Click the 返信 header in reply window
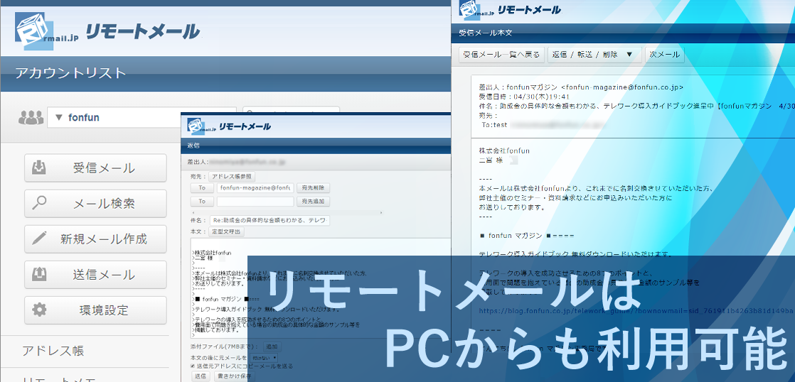 [x=193, y=146]
